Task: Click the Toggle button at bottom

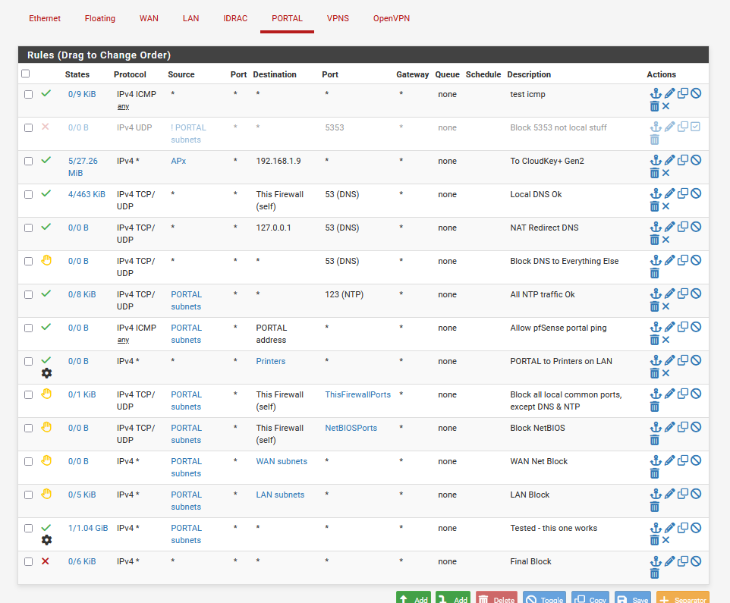Action: click(x=544, y=598)
